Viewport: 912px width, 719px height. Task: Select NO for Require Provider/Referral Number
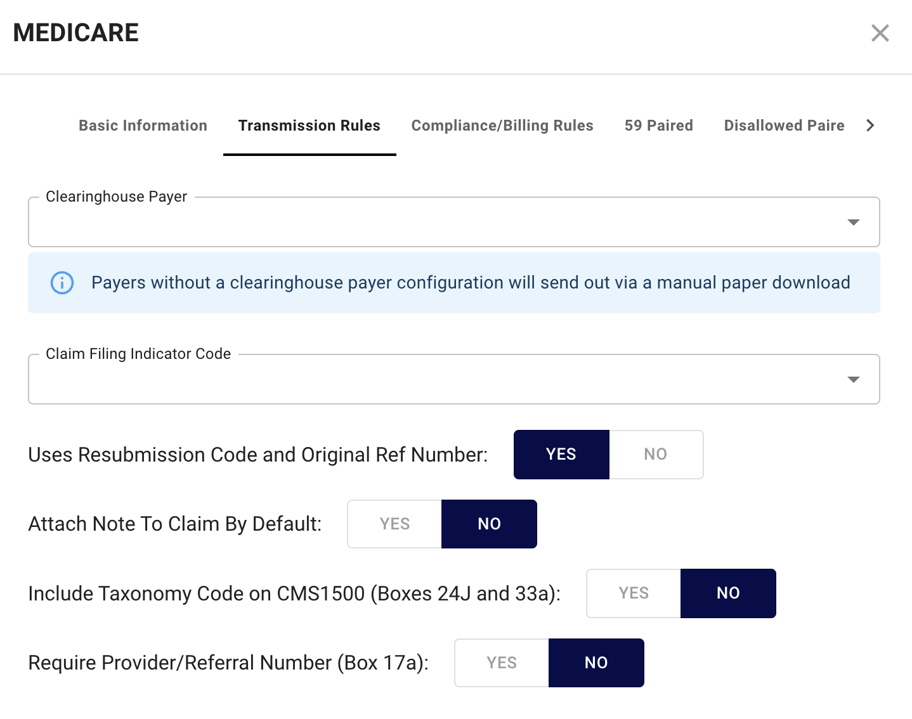click(596, 663)
